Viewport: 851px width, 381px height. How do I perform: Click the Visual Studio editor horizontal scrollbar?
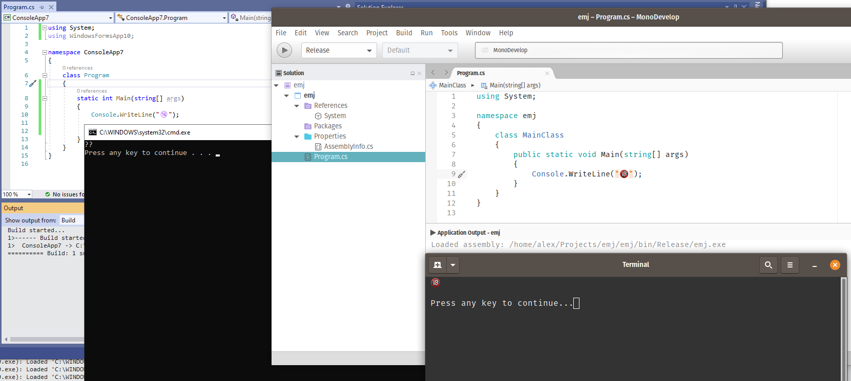47,339
